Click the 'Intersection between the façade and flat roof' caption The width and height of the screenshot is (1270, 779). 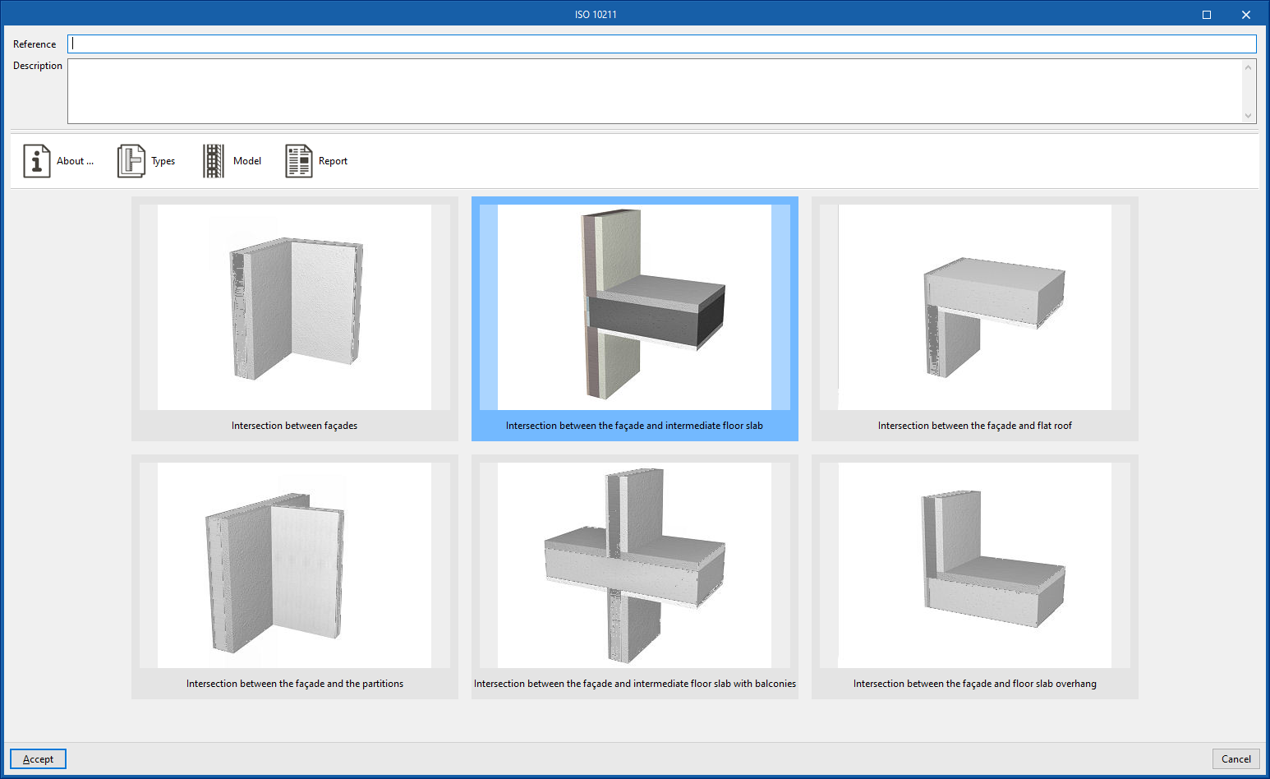click(x=974, y=426)
